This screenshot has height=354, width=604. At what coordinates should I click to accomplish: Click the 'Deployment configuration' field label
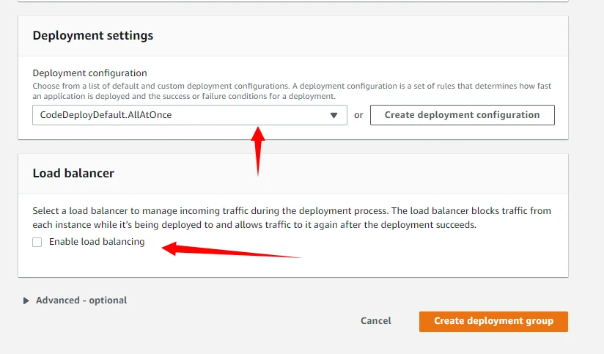coord(89,73)
